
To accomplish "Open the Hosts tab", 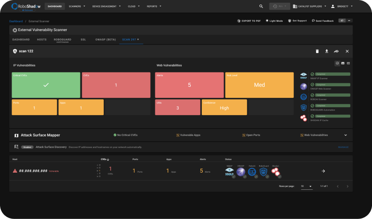I will tap(42, 39).
